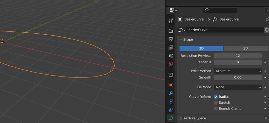This screenshot has width=269, height=123.
Task: Animate the Radius property dot
Action: 265,97
